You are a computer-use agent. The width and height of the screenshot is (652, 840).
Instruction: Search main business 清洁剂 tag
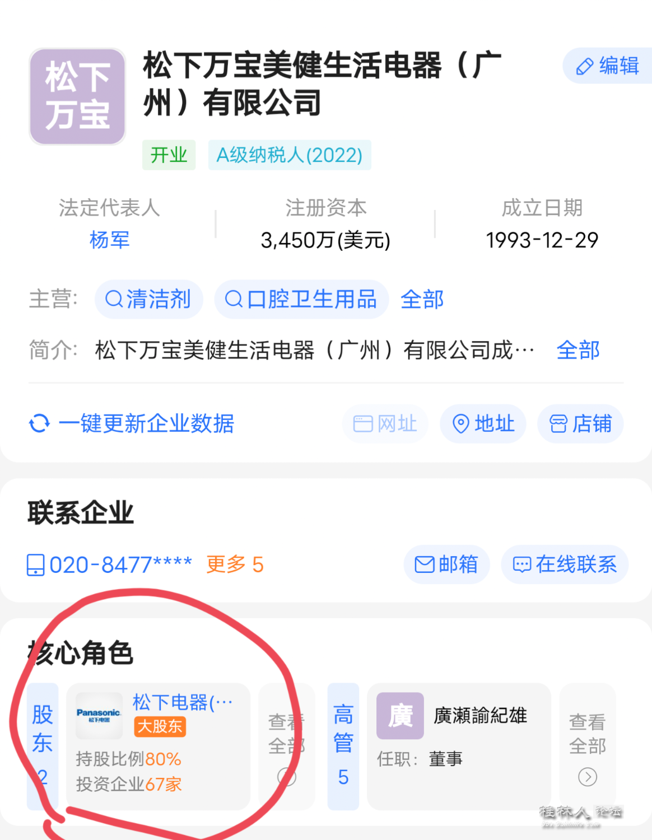[x=148, y=299]
